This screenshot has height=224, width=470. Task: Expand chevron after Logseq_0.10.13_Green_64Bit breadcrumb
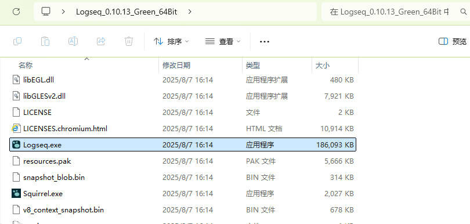(190, 12)
